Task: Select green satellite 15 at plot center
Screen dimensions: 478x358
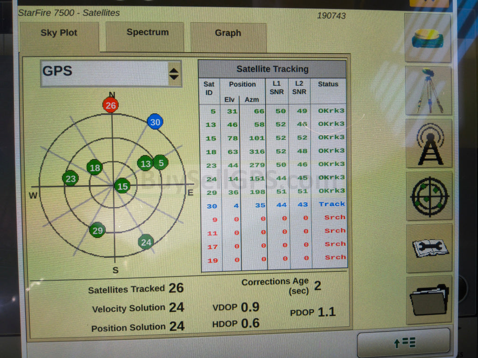Action: click(x=122, y=186)
